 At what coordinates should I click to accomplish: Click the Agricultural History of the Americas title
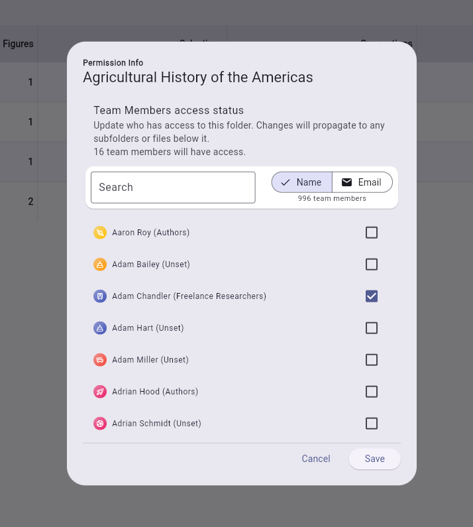tap(198, 78)
